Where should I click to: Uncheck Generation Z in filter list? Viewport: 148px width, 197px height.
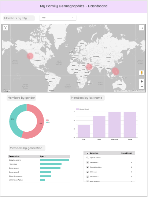(x=88, y=163)
